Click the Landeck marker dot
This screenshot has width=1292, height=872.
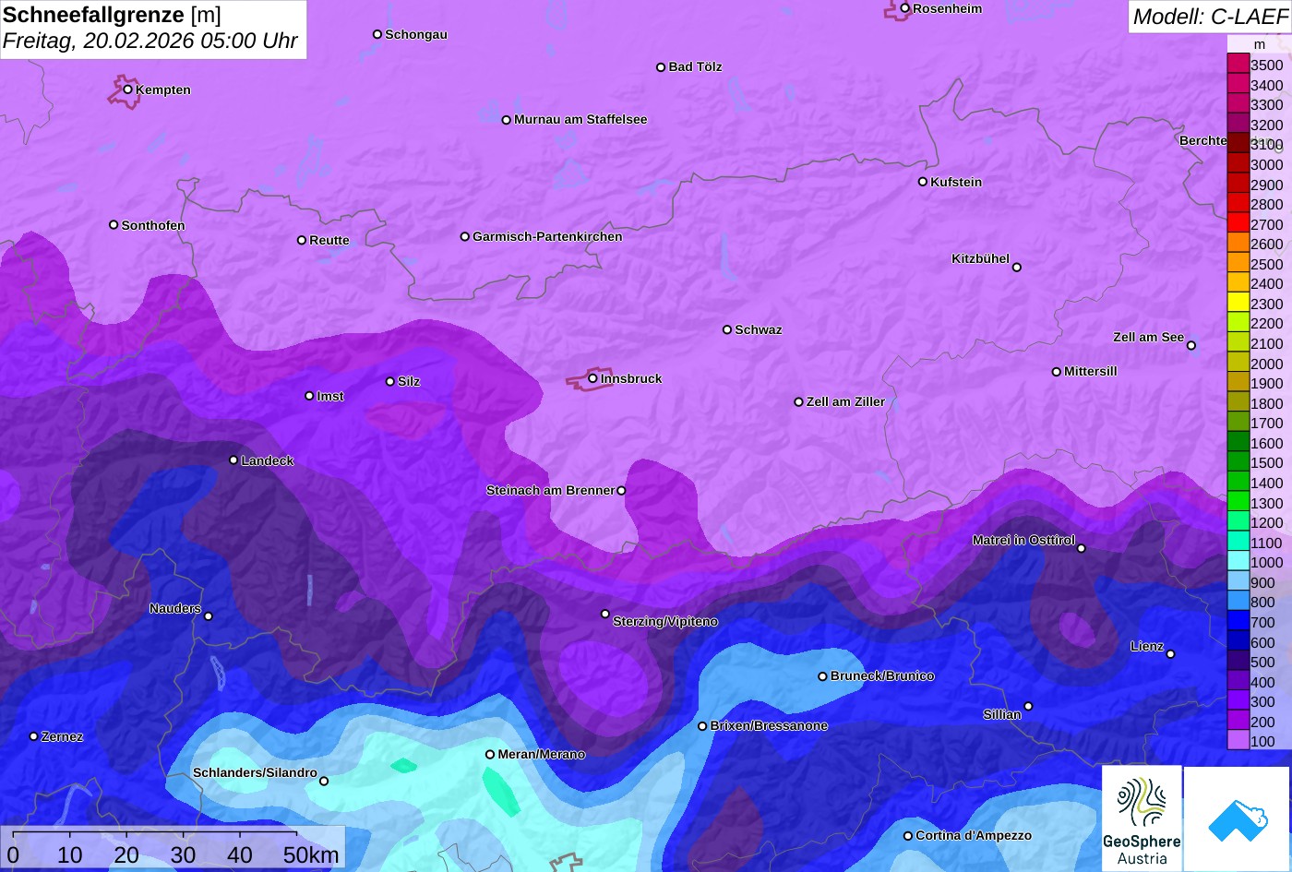point(233,460)
